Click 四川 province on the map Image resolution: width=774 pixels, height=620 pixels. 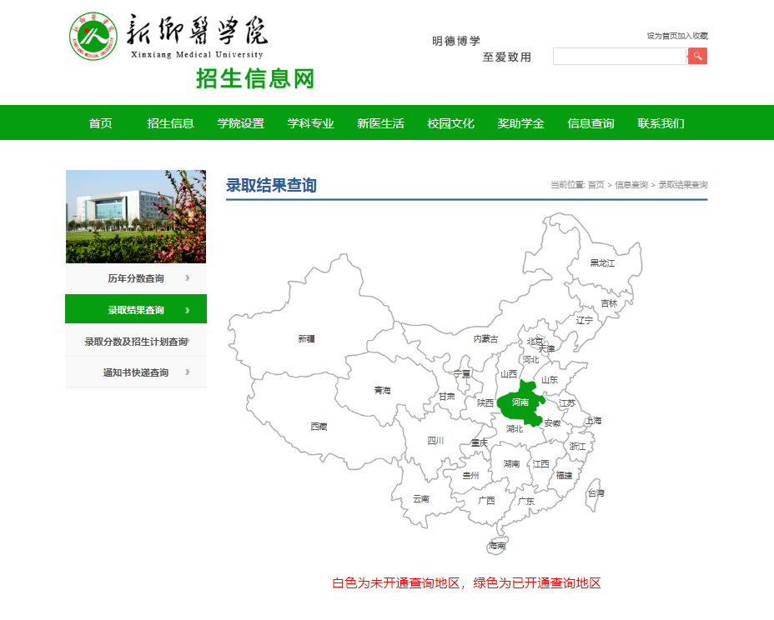[435, 441]
